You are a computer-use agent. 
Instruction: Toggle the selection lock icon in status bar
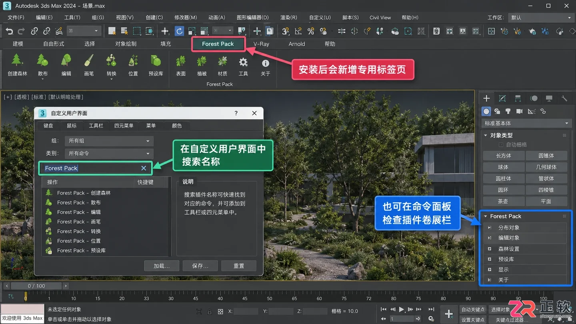(x=210, y=311)
